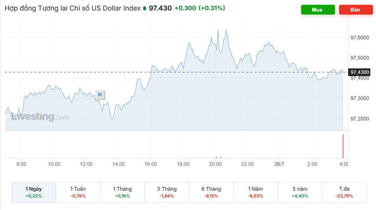Screen dimensions: 376x210
Task: Click the red Bán button
Action: point(356,10)
